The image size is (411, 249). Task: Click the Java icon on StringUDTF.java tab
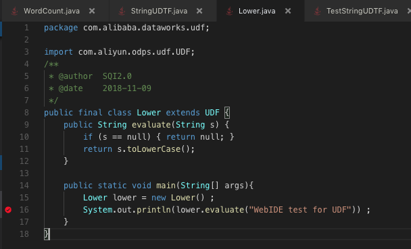(122, 11)
